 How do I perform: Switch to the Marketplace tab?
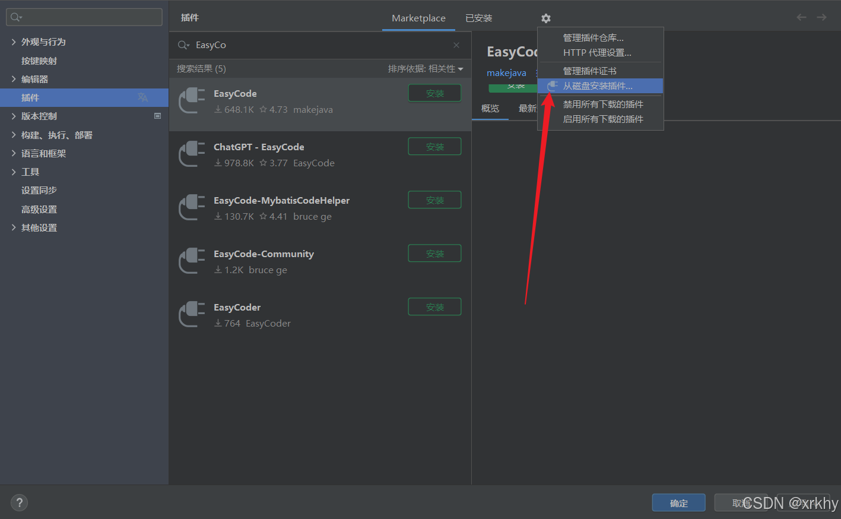[x=418, y=18]
